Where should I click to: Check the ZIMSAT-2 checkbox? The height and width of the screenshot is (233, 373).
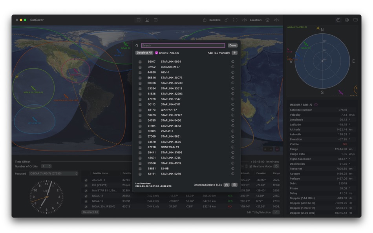click(x=140, y=131)
